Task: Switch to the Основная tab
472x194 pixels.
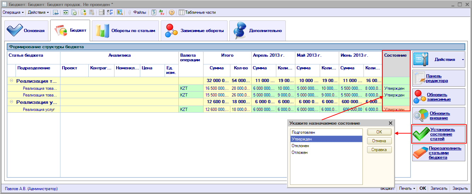Action: [x=26, y=31]
